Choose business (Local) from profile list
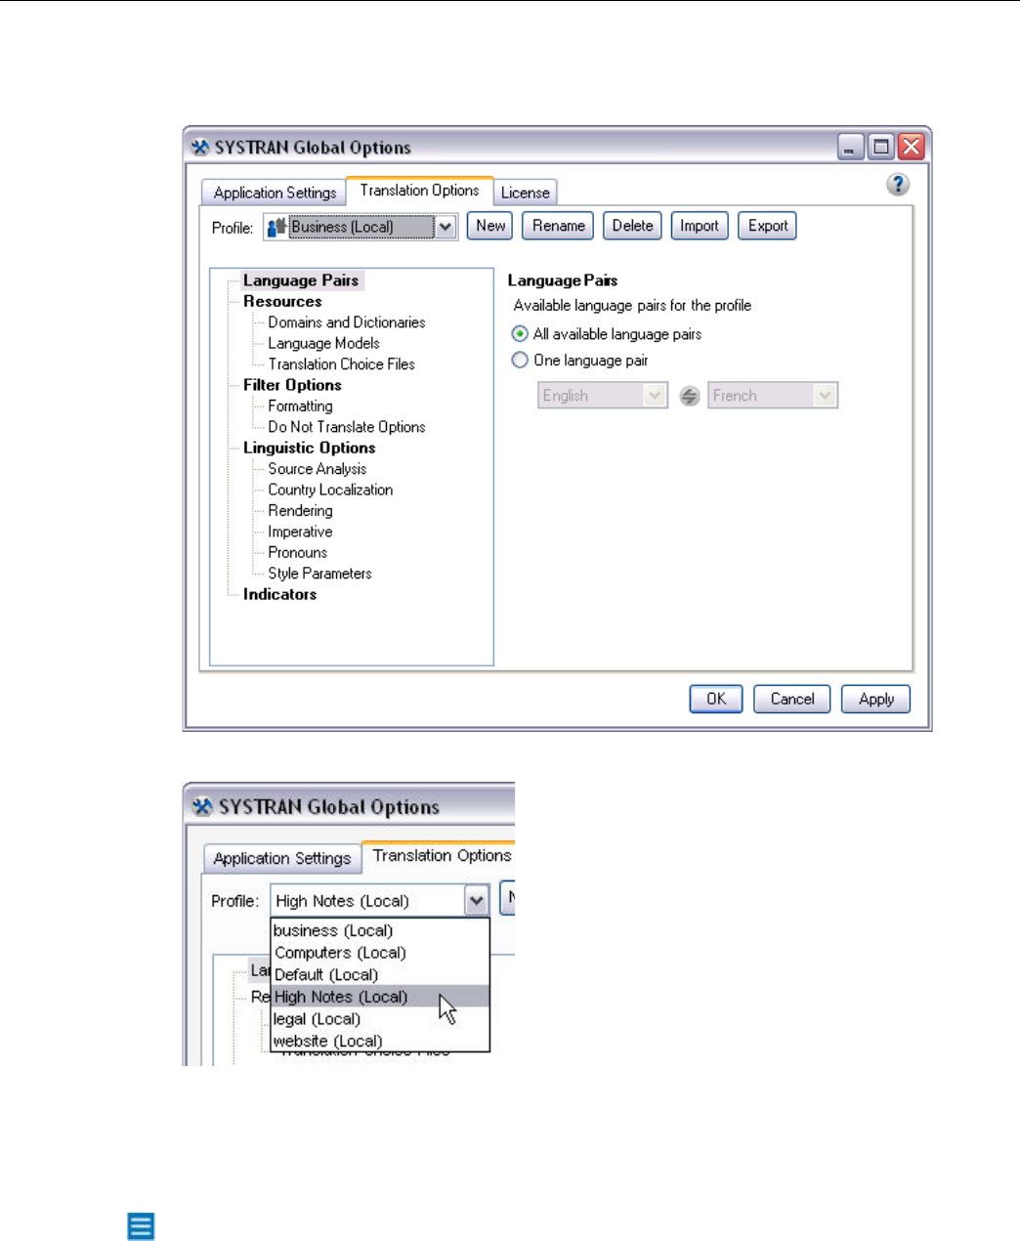The width and height of the screenshot is (1020, 1241). click(x=379, y=930)
